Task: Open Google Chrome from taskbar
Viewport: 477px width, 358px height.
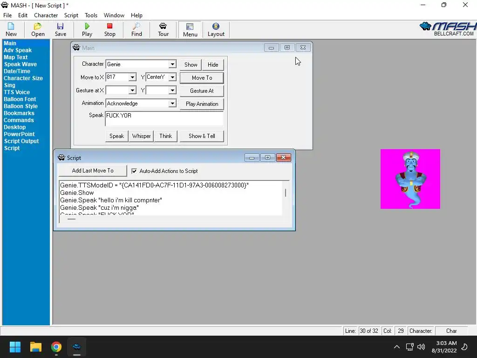Action: pos(56,347)
